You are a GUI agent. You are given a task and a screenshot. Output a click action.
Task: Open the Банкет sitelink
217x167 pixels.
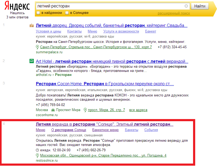pyautogui.click(x=151, y=31)
